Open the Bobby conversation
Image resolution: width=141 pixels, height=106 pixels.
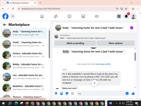[24, 66]
